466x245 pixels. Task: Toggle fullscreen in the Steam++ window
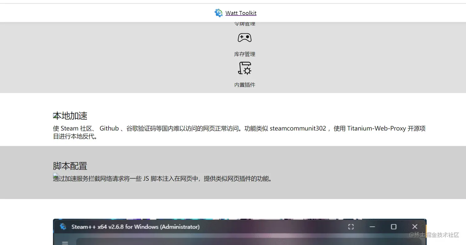pyautogui.click(x=351, y=227)
